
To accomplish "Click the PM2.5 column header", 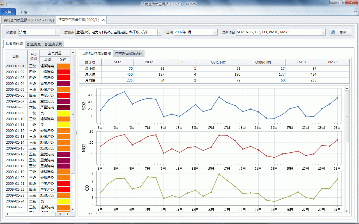I will tap(333, 62).
